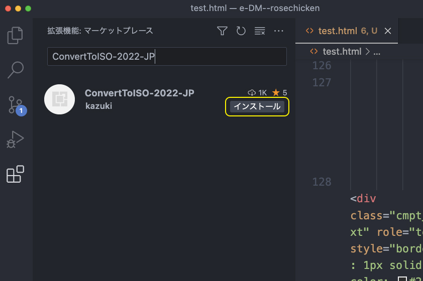
Task: Click the extension search input field
Action: click(167, 57)
